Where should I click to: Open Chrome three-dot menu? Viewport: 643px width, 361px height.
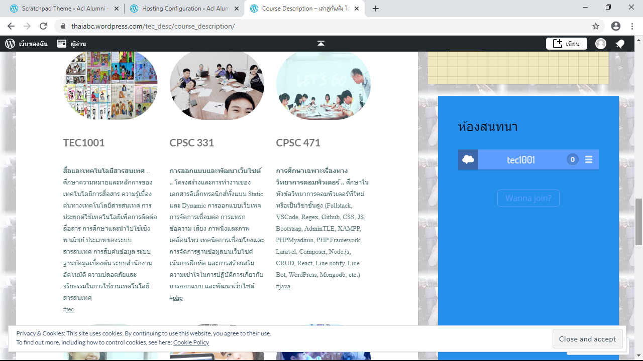coord(632,26)
